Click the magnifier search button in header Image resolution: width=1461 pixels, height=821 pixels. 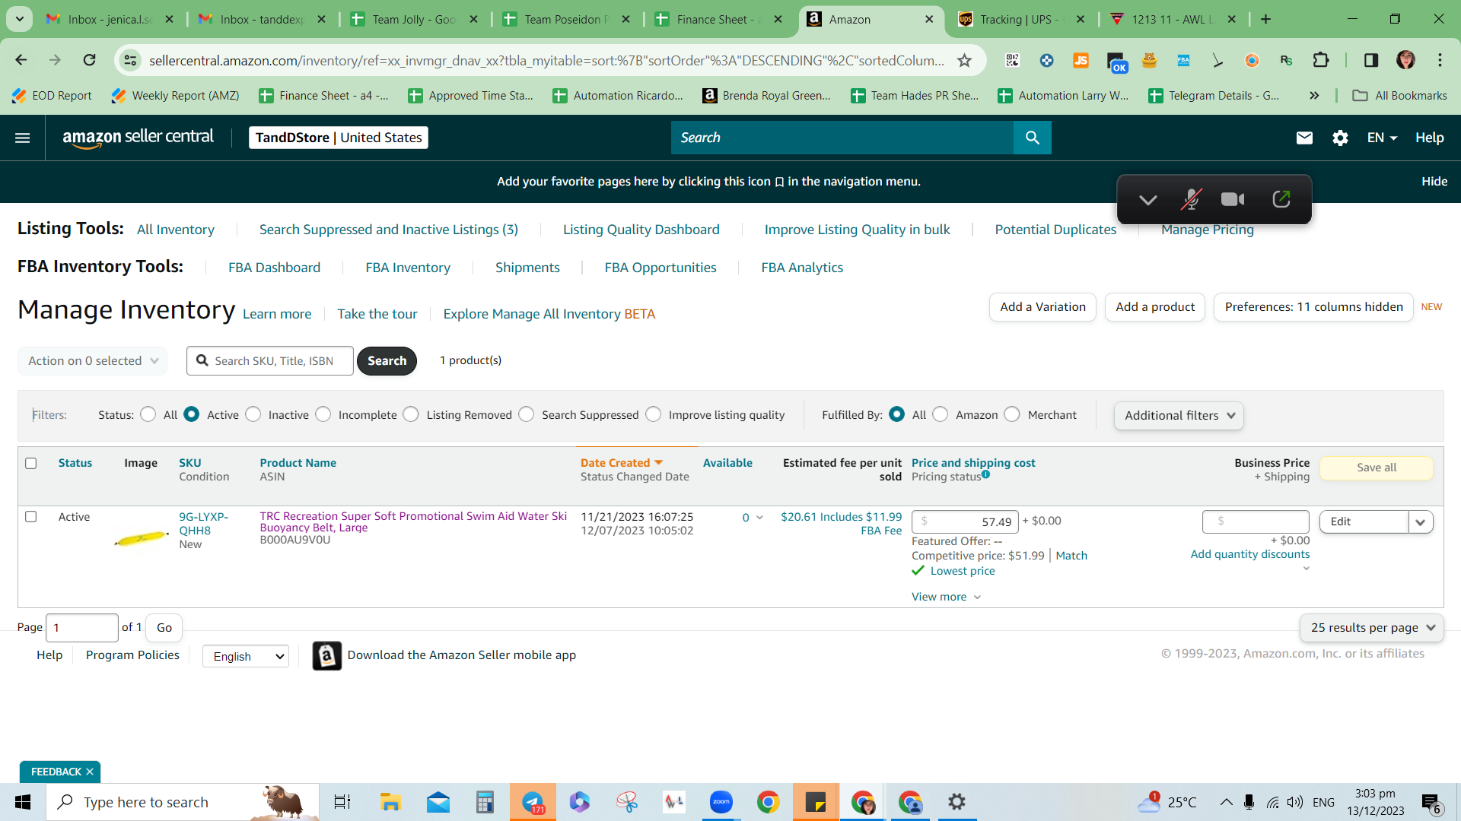(1033, 138)
